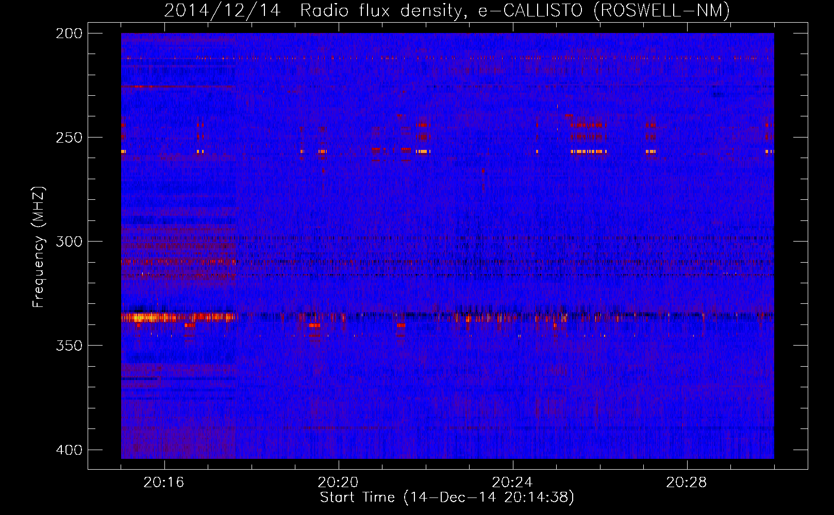
Task: Click the 20:24 time tick label
Action: [x=512, y=483]
